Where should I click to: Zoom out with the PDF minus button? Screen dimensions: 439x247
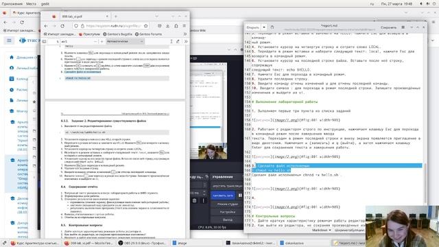pyautogui.click(x=95, y=41)
